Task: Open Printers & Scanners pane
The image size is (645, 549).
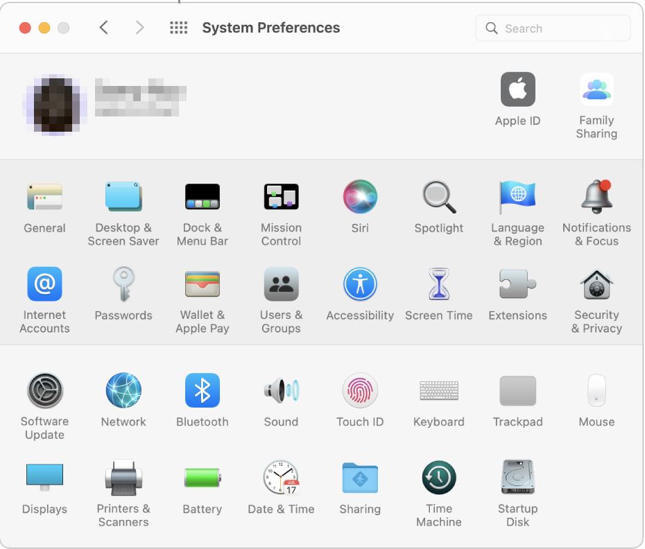Action: (123, 478)
